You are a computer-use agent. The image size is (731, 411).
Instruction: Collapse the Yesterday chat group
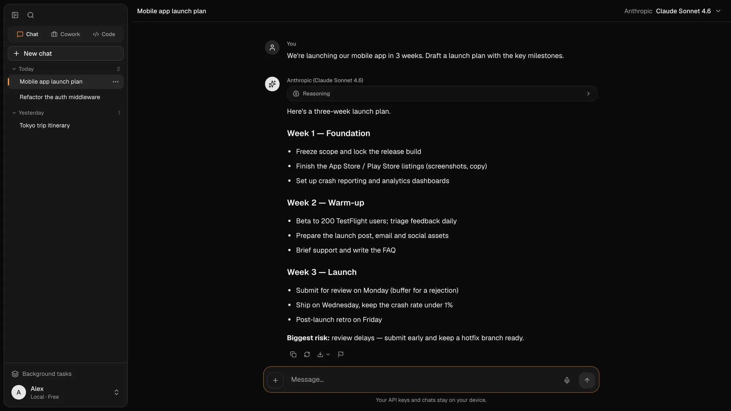[14, 113]
